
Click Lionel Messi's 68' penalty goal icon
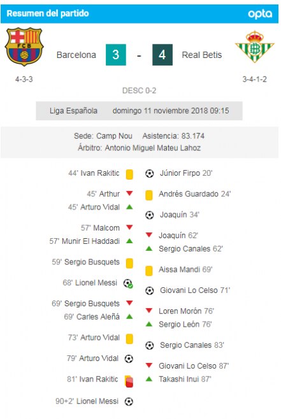point(128,283)
